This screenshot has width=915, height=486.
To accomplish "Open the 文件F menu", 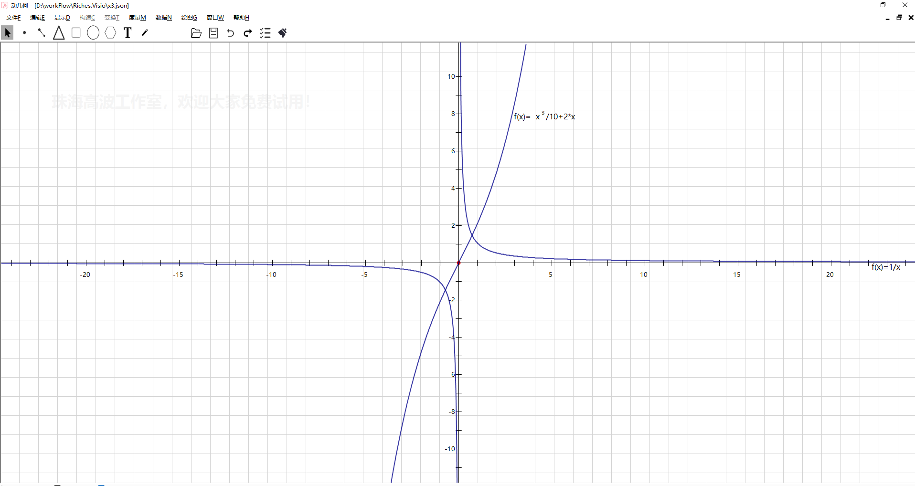I will click(13, 18).
